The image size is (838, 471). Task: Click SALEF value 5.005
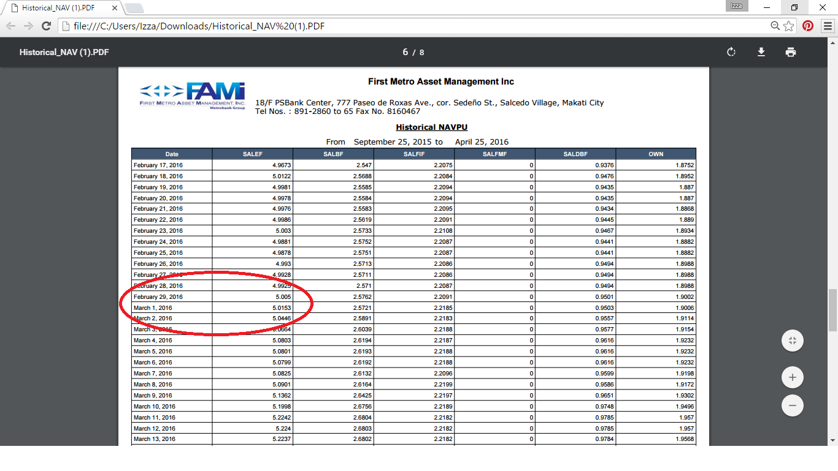(x=282, y=297)
